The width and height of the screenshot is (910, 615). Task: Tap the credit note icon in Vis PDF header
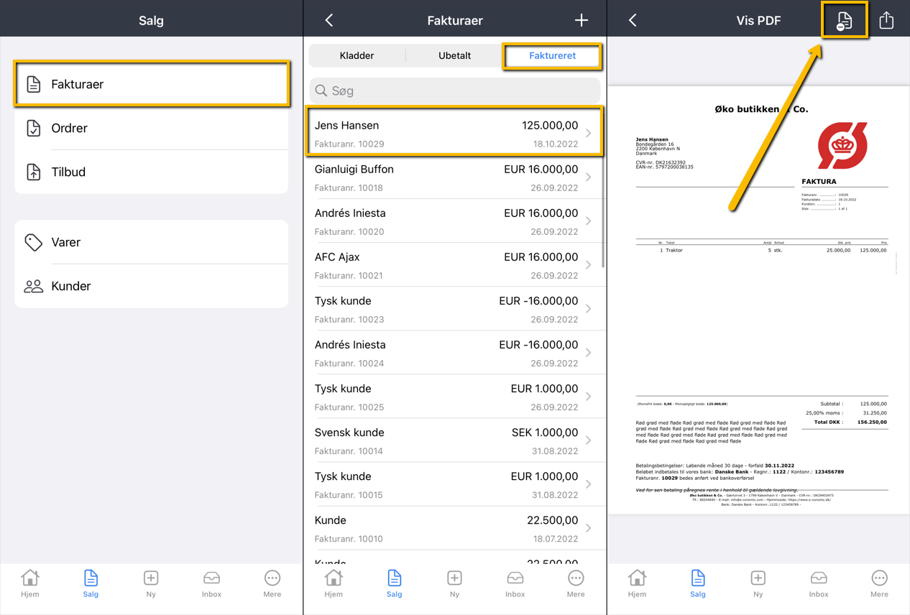[844, 21]
